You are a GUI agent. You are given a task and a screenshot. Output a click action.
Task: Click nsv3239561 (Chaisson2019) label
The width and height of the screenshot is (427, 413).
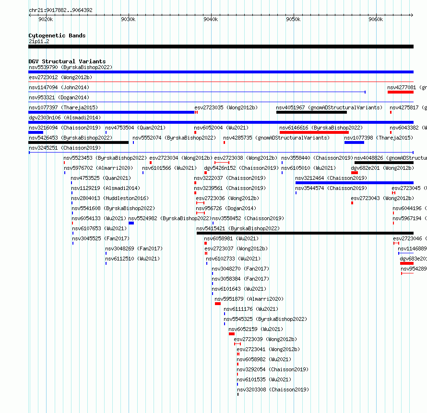[x=230, y=188]
